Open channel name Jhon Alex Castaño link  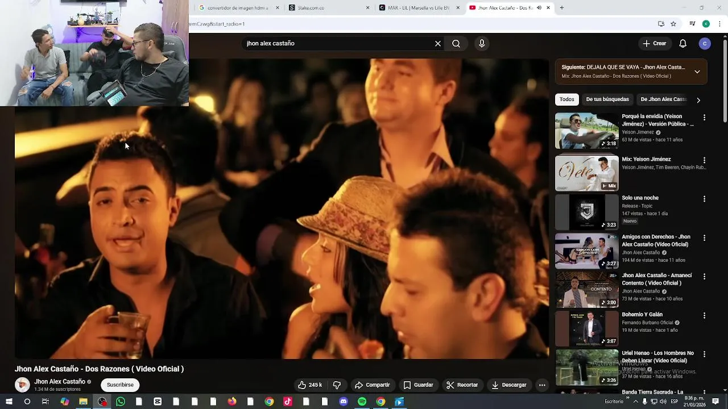coord(60,382)
